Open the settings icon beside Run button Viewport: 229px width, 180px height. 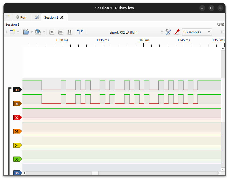37,17
